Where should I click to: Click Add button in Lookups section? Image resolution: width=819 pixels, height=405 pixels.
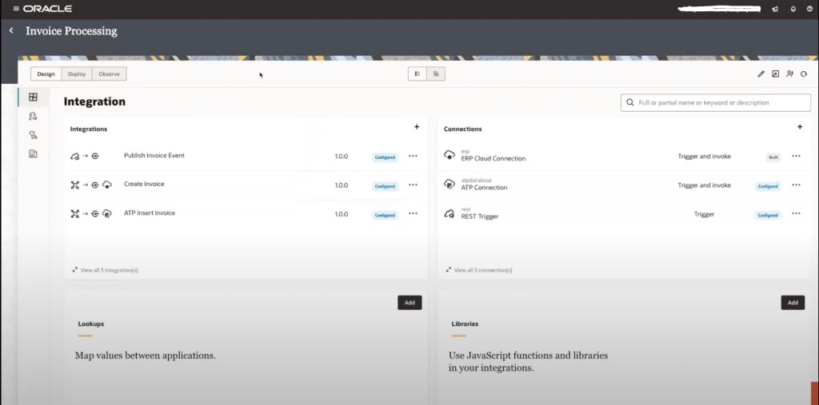tap(409, 303)
